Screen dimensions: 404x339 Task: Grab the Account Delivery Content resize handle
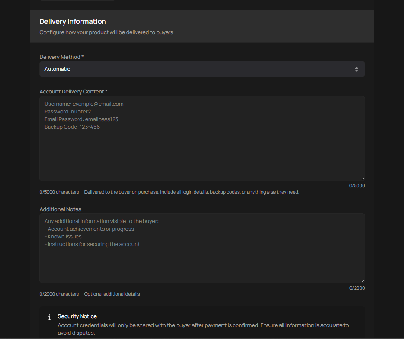point(363,179)
